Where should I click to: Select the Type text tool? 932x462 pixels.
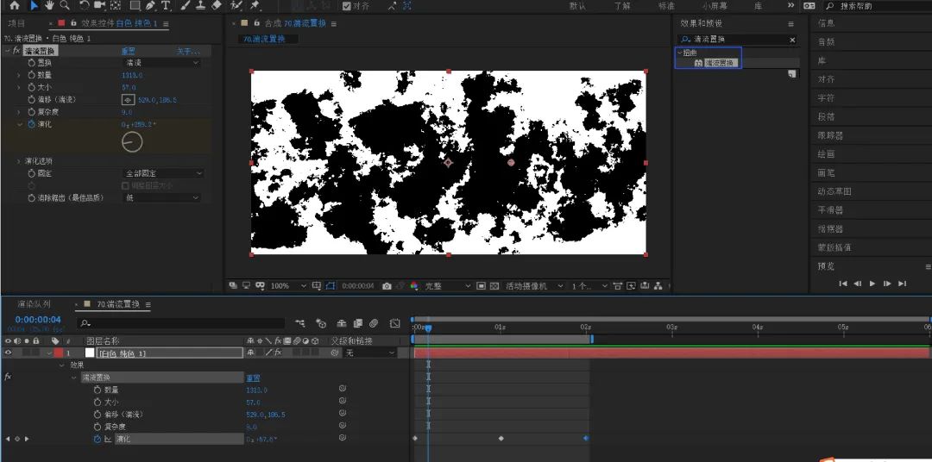166,5
